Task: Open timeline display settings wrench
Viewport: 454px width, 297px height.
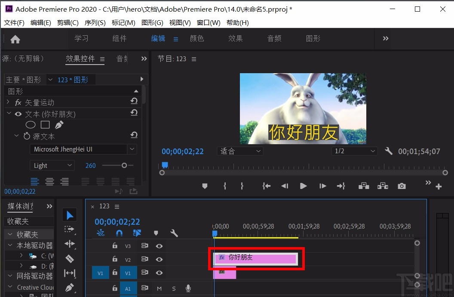Action: click(x=174, y=233)
